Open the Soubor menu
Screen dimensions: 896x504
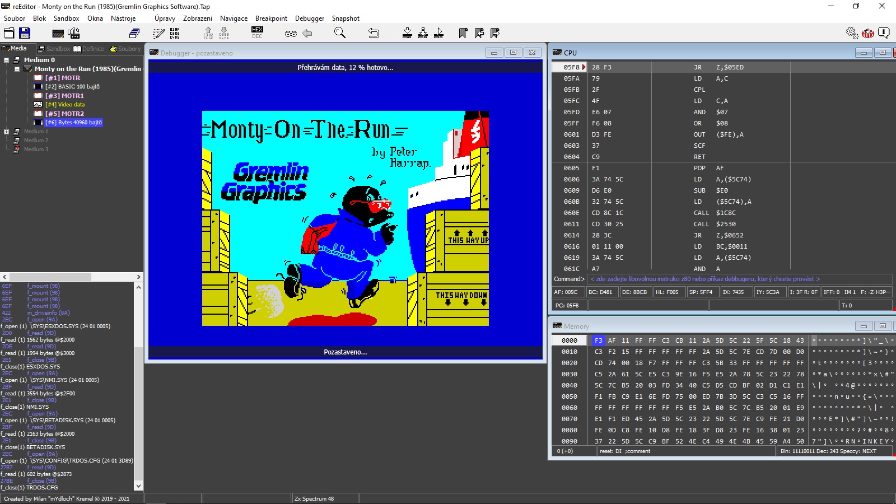tap(15, 18)
